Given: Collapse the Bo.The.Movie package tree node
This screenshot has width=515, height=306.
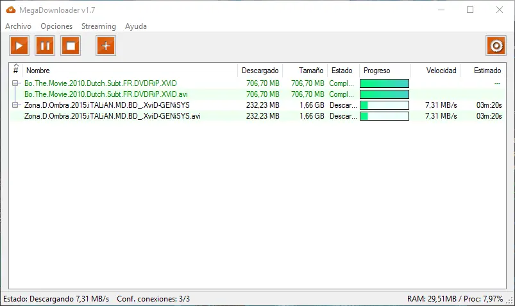Looking at the screenshot, I should pos(15,83).
